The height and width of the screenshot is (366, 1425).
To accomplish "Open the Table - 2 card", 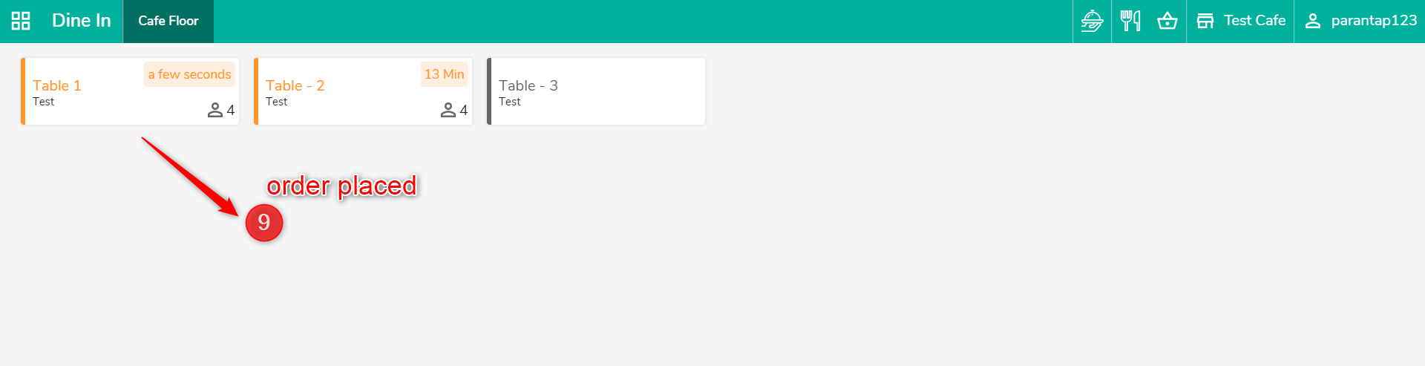I will 363,91.
